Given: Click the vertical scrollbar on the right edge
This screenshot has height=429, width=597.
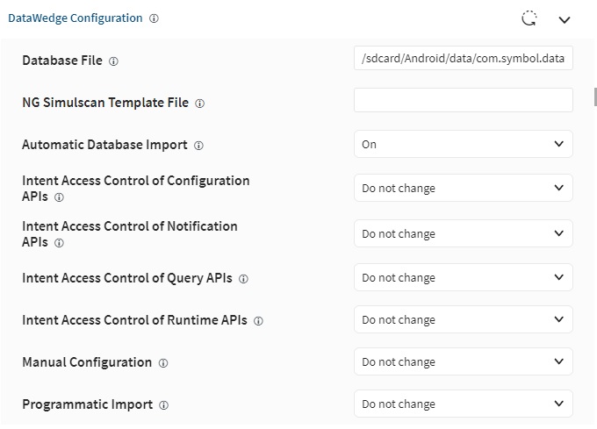Looking at the screenshot, I should pos(594,97).
